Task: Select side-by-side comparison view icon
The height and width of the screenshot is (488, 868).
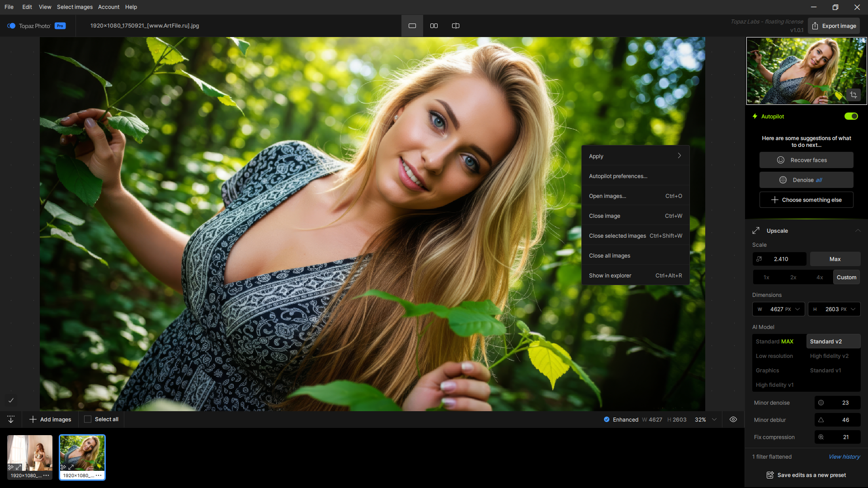Action: click(x=434, y=26)
